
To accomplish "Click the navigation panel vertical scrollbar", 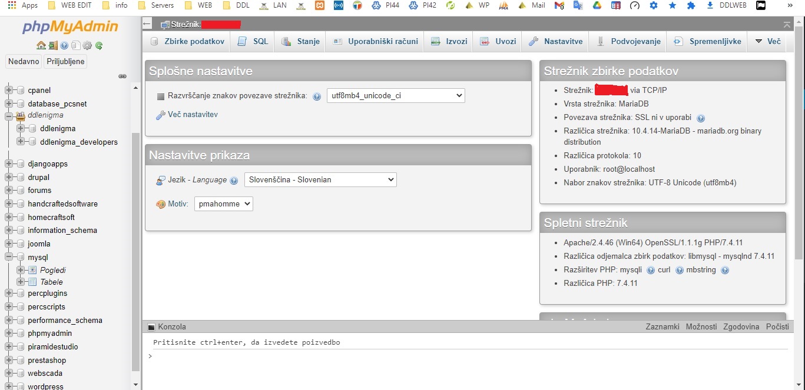I will pos(136,252).
